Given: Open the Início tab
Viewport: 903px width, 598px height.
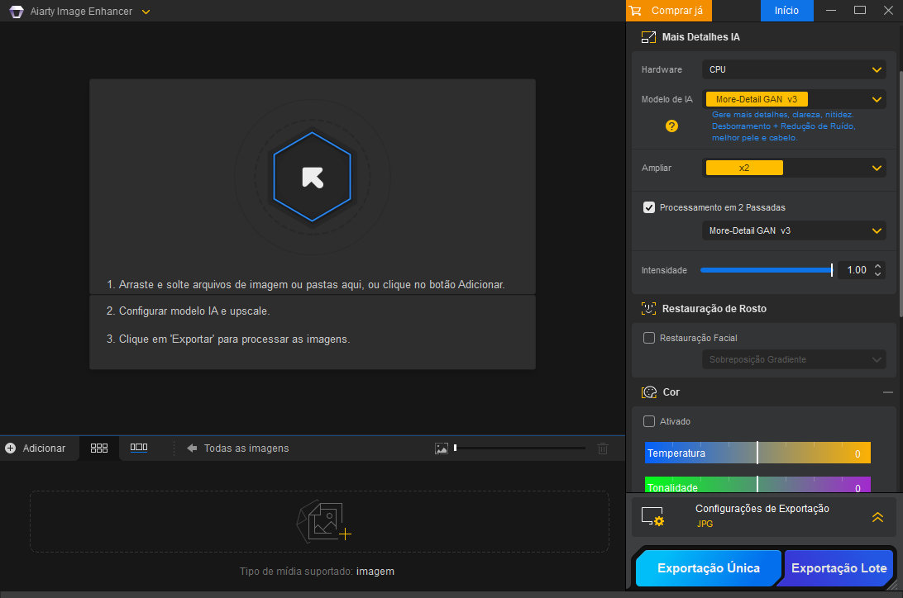Looking at the screenshot, I should point(786,11).
